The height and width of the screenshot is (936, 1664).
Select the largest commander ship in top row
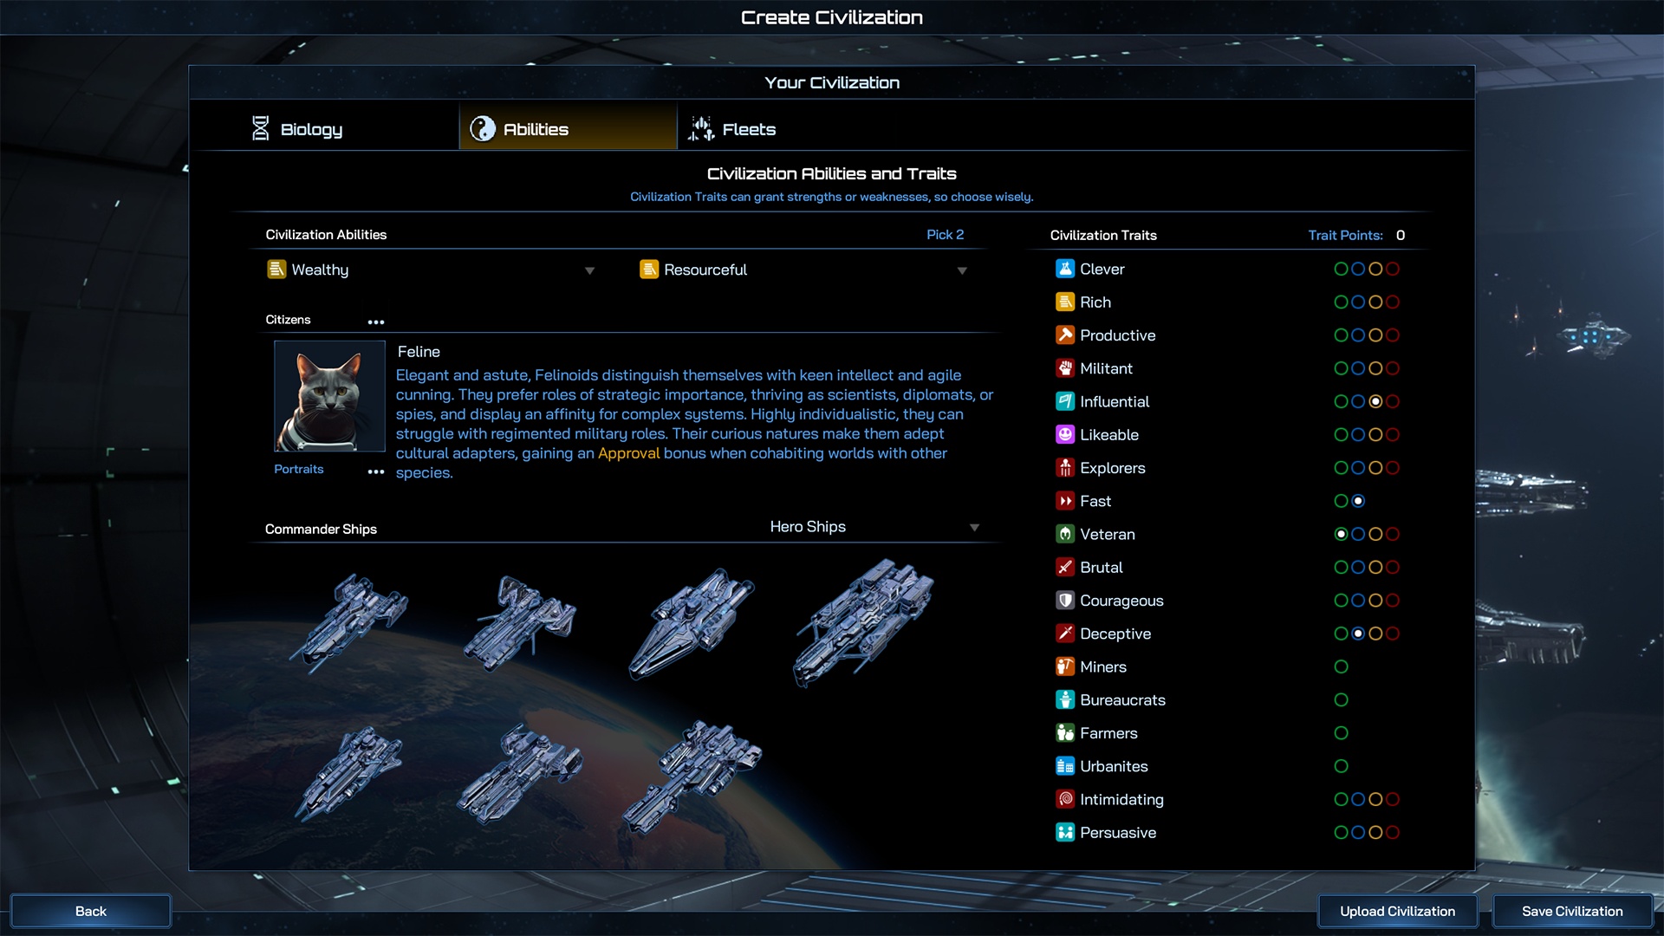coord(863,622)
